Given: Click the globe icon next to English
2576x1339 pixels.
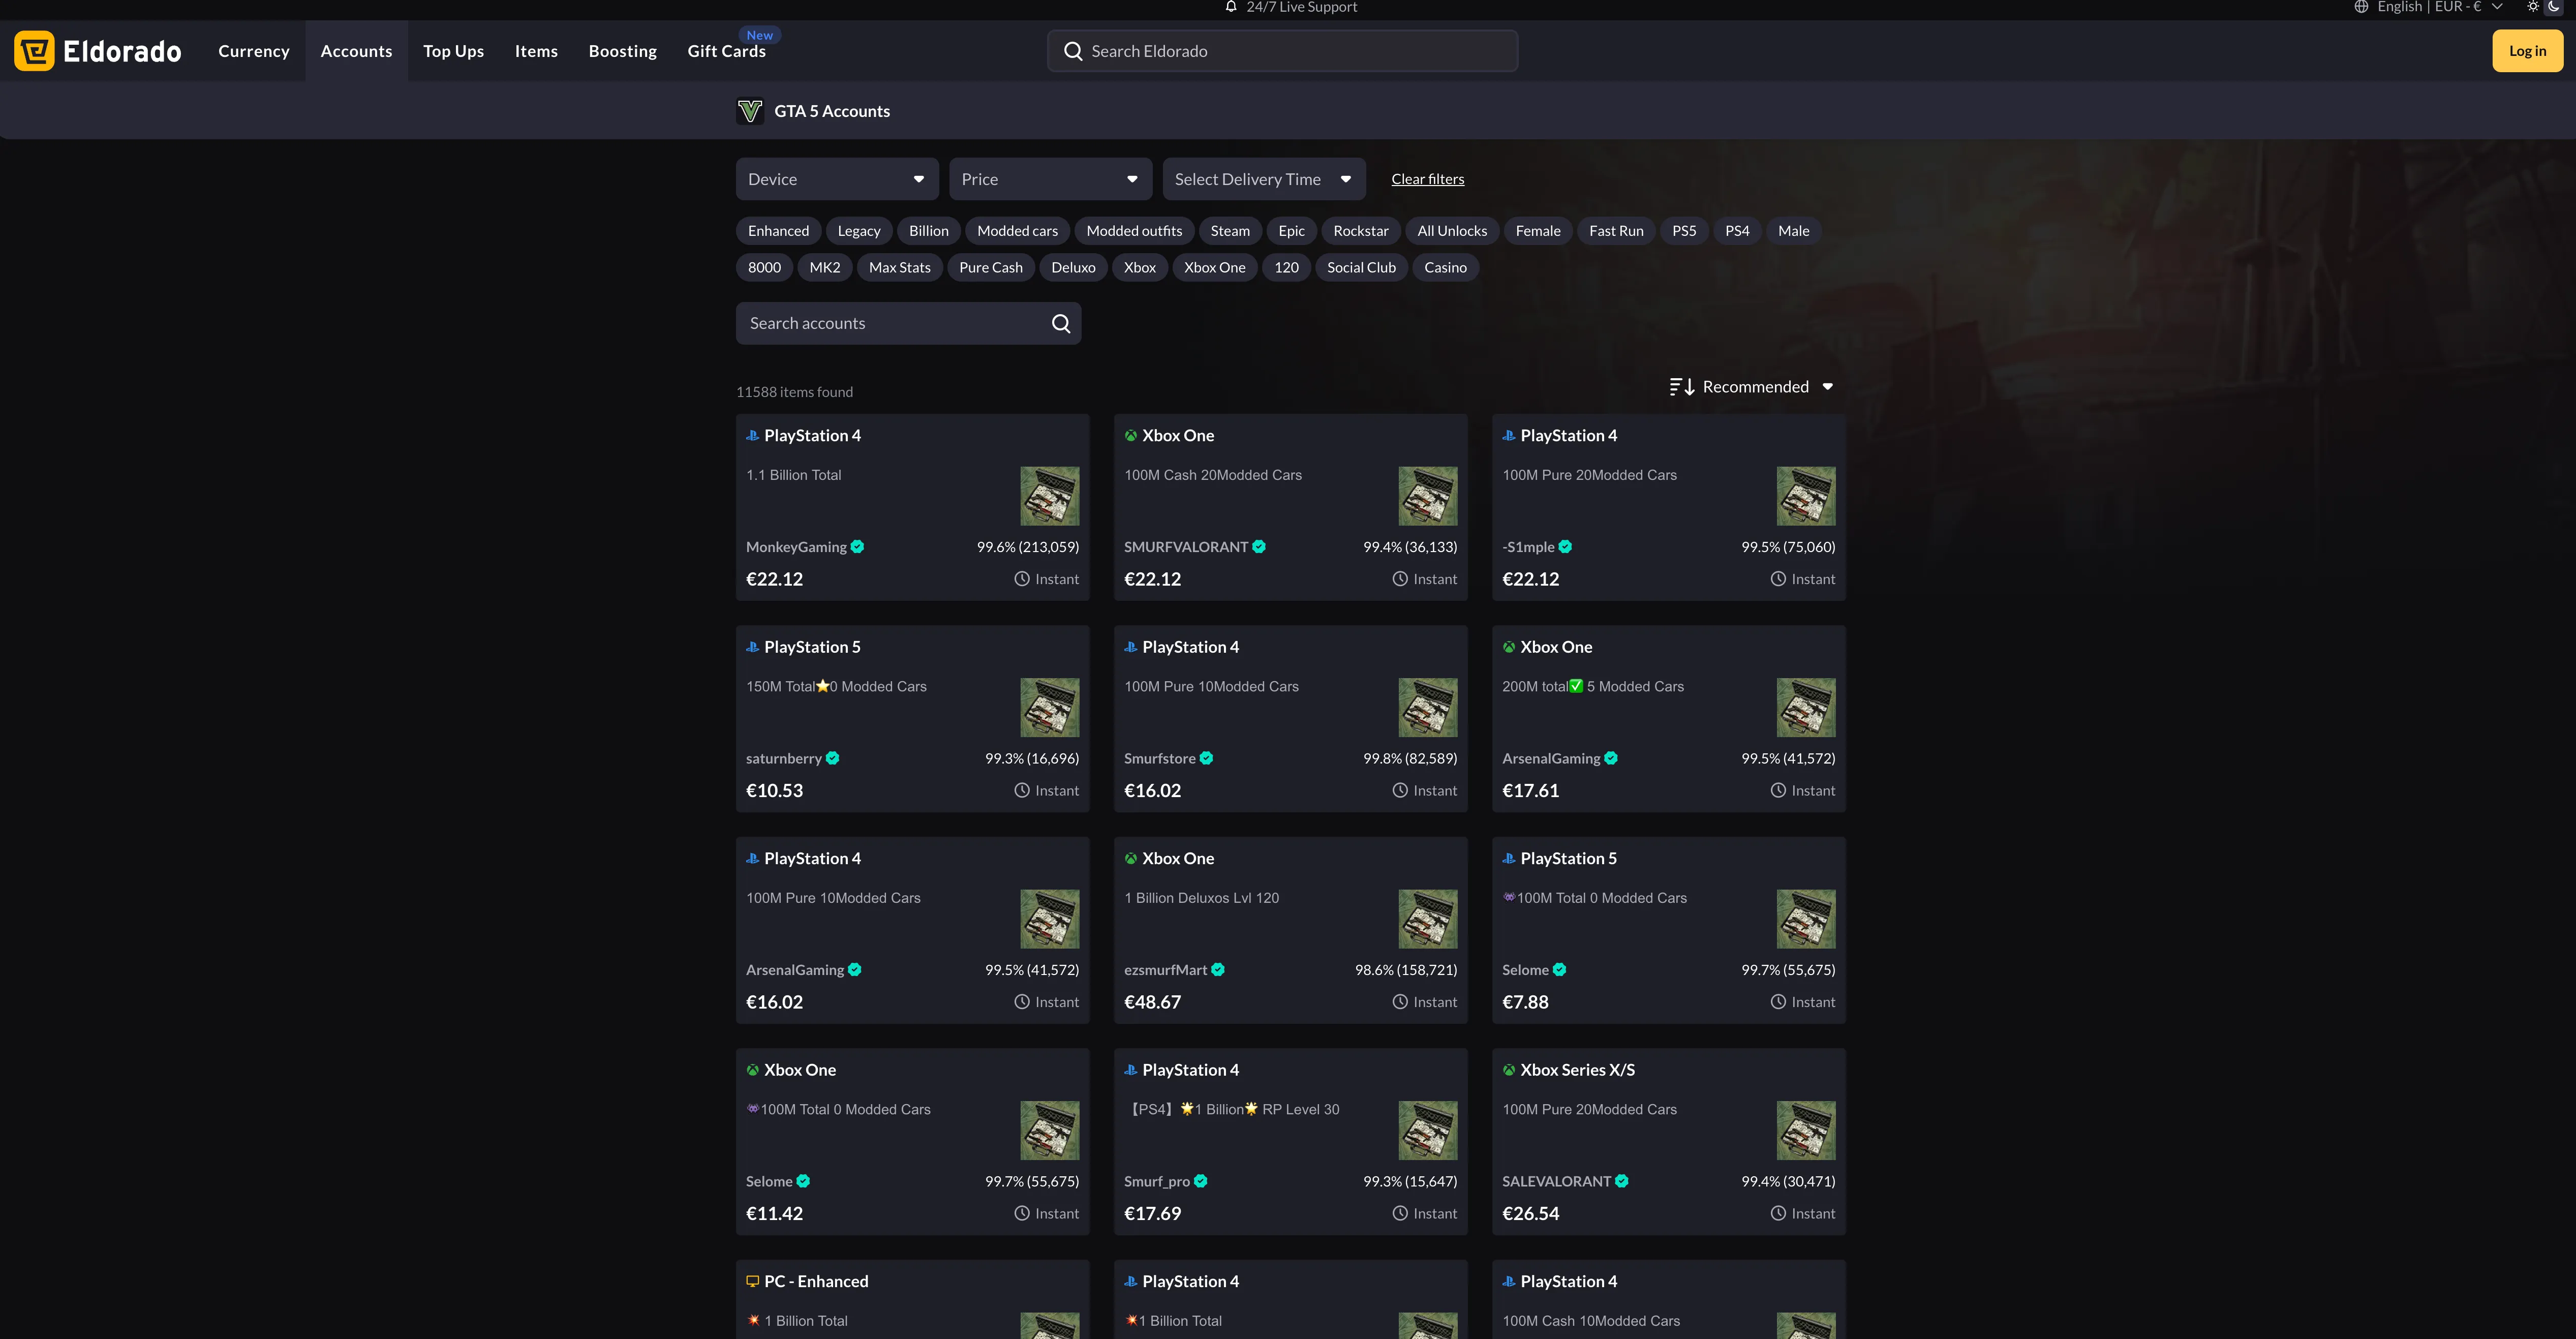Looking at the screenshot, I should coord(2362,8).
